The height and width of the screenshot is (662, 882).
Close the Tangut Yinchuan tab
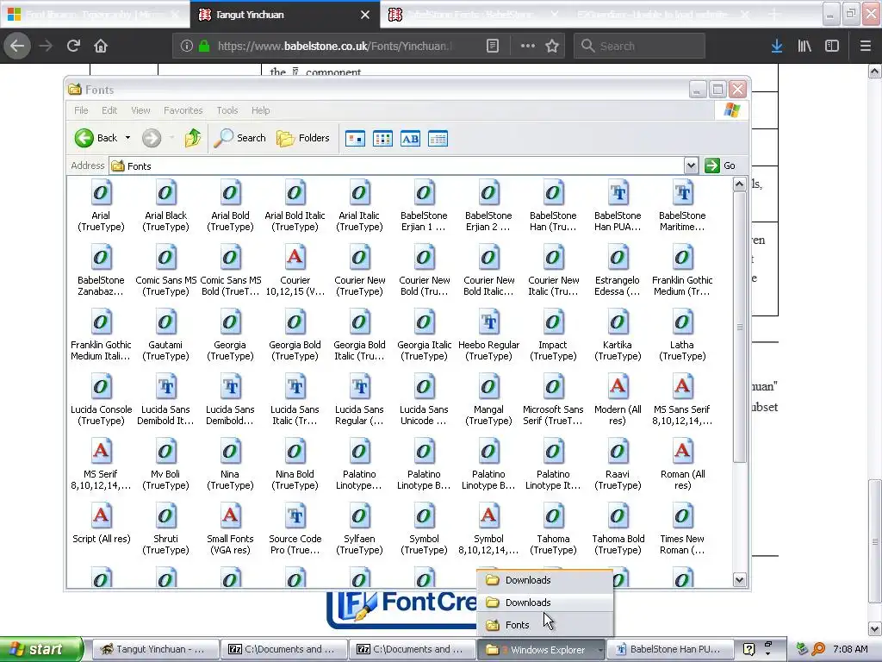[365, 15]
